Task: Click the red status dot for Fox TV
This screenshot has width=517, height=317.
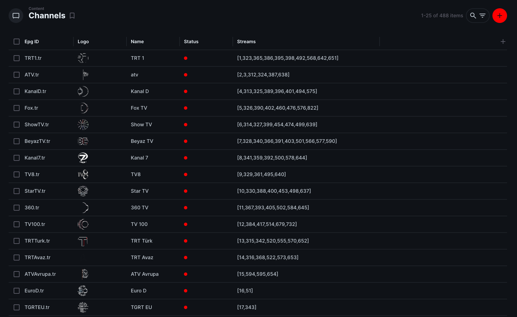Action: click(x=186, y=108)
